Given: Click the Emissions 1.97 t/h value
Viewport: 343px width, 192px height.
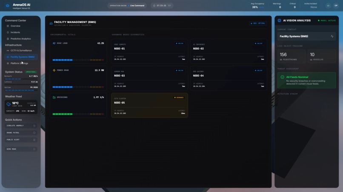Looking at the screenshot, I should tap(99, 97).
